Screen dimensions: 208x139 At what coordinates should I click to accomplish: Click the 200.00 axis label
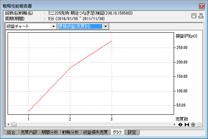click(x=182, y=62)
